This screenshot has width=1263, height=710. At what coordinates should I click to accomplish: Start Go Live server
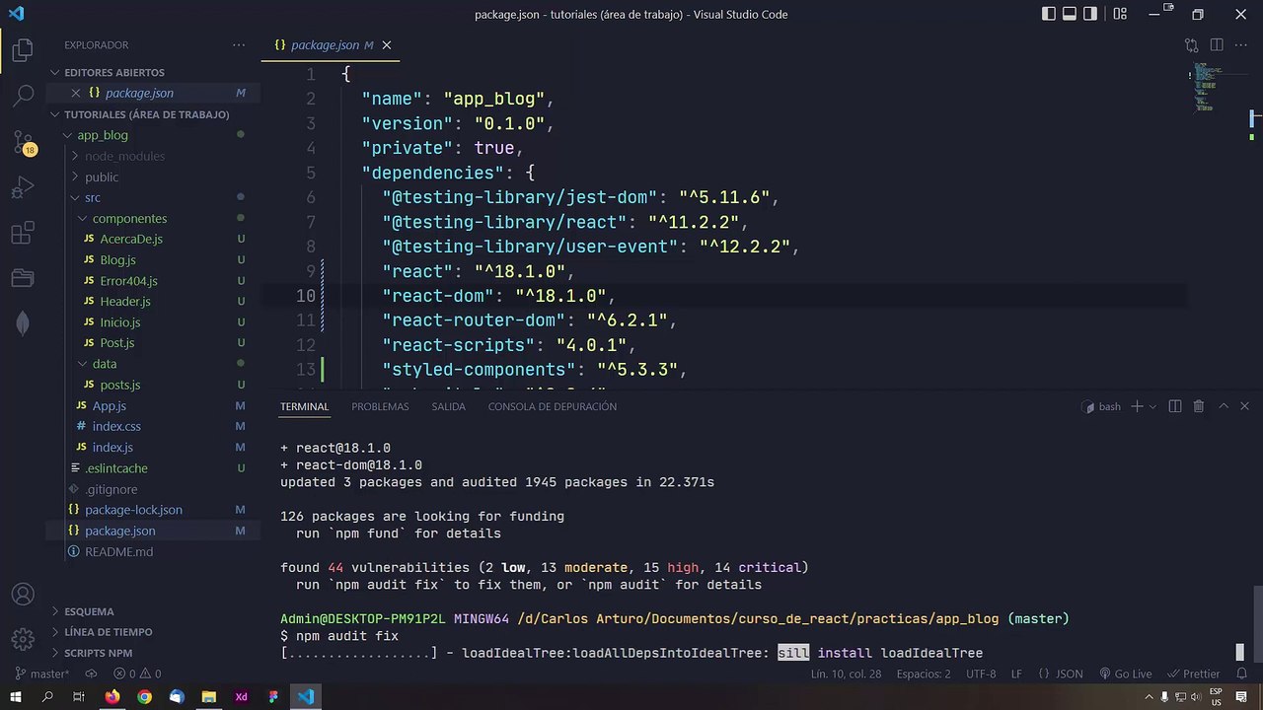(x=1125, y=674)
